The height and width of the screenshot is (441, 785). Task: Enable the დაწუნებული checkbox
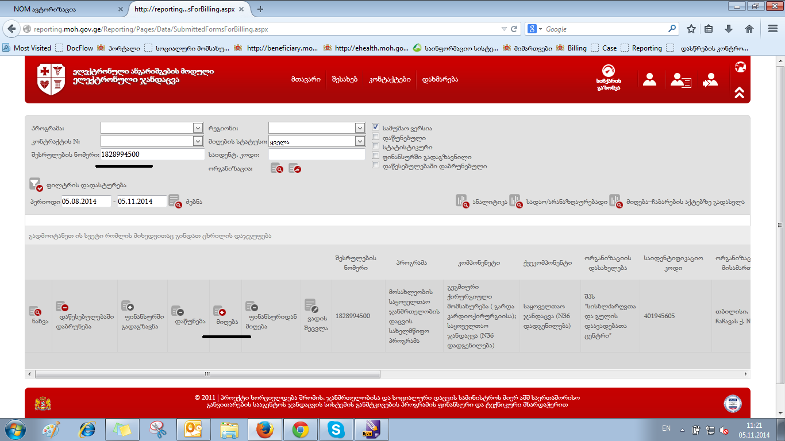(x=376, y=137)
